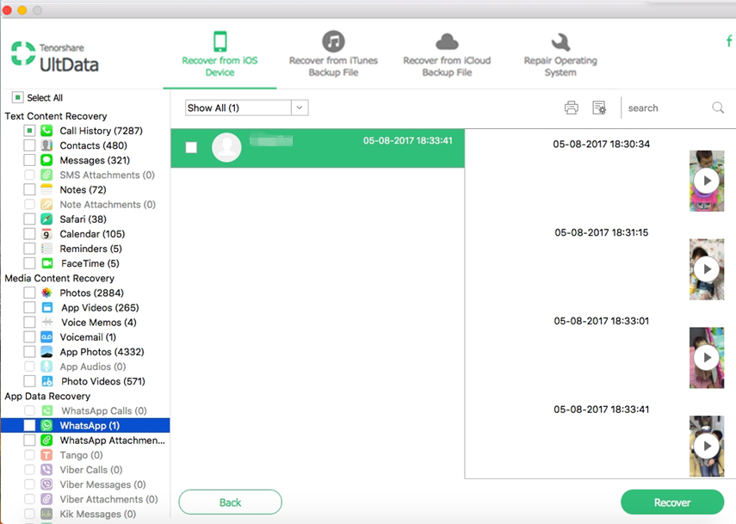The image size is (736, 524).
Task: Tick the WhatsApp (1) checkbox
Action: (x=29, y=426)
